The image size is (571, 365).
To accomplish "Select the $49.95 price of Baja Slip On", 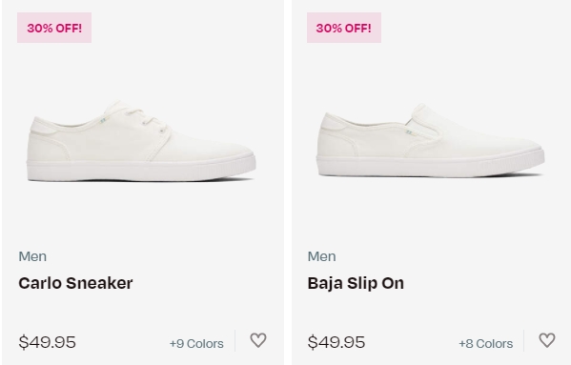I will coord(336,342).
